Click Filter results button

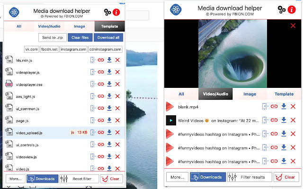(x=250, y=177)
